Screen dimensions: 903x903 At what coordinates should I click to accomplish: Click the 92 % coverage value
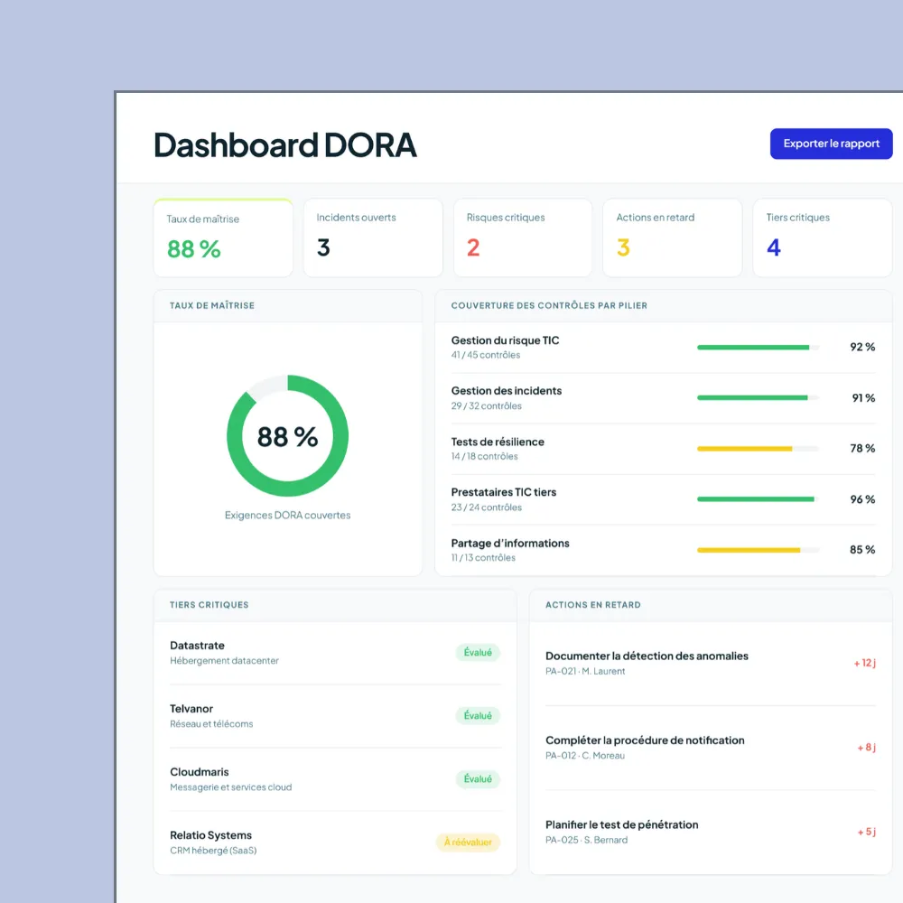(862, 347)
